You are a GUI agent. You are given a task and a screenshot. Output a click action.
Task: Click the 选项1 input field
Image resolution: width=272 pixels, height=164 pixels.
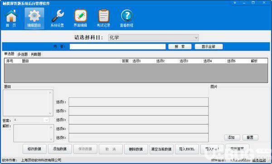pos(139,102)
